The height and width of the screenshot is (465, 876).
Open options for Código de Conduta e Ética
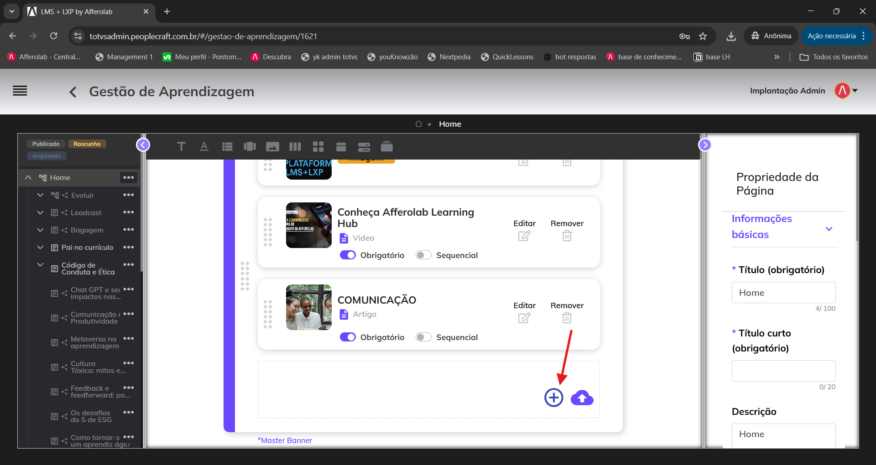129,264
